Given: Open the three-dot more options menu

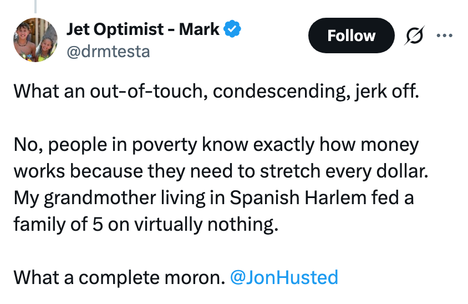Looking at the screenshot, I should coord(445,36).
